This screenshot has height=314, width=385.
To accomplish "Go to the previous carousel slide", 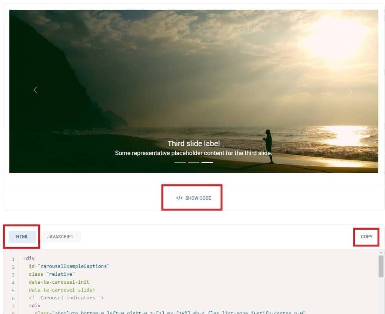I will tap(35, 90).
